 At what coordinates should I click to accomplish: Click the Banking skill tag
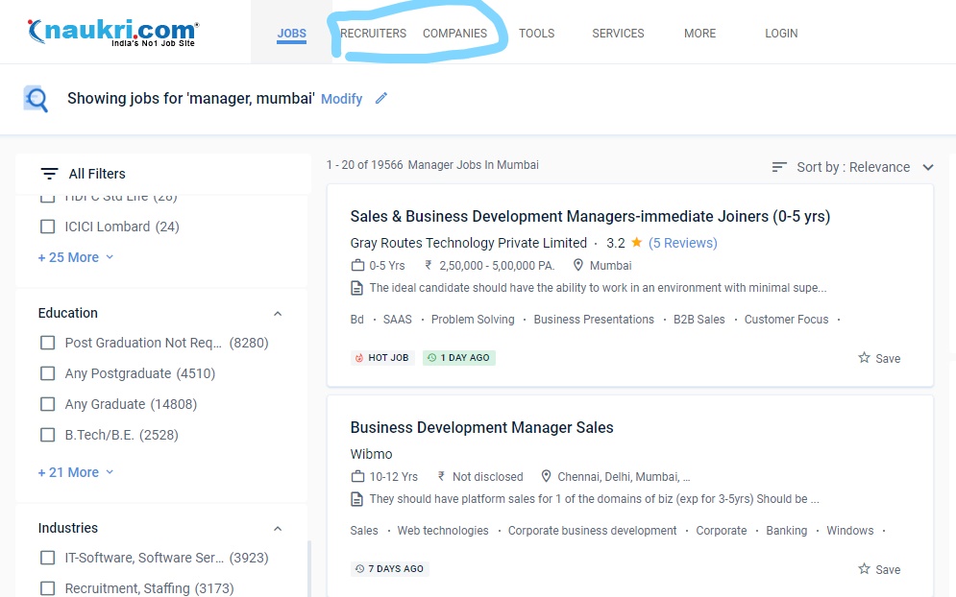787,531
